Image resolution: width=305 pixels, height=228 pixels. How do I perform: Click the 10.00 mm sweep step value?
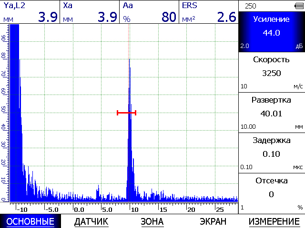247,127
